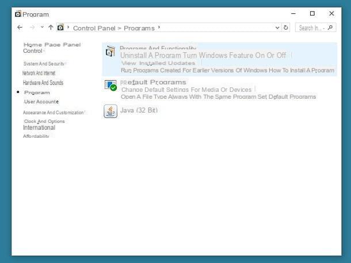The height and width of the screenshot is (263, 351).
Task: Open User Accounts category
Action: point(41,102)
